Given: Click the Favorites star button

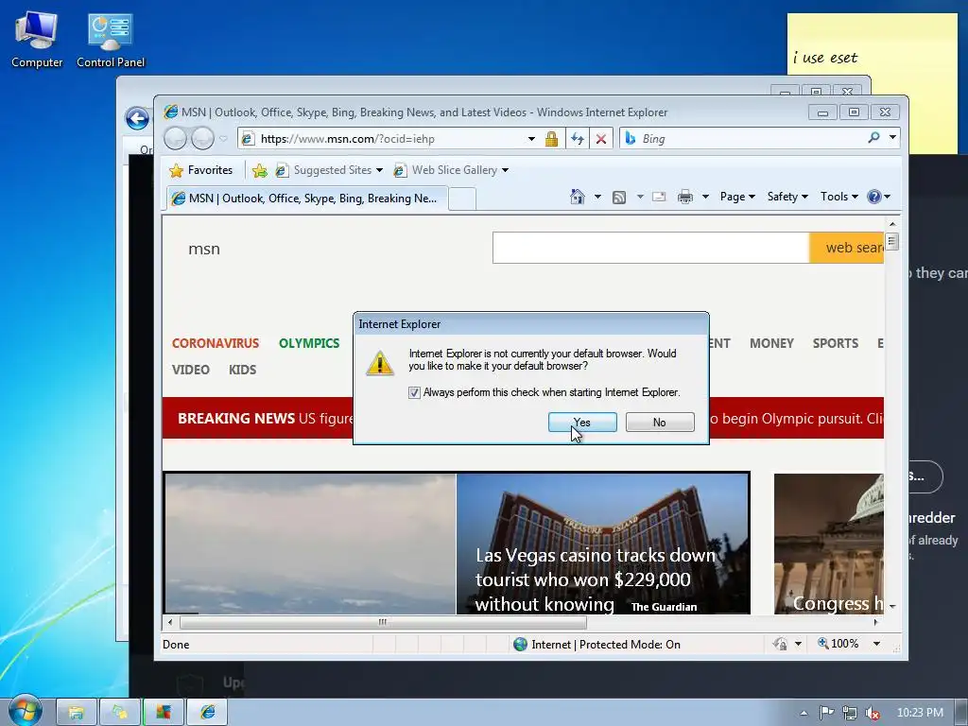Looking at the screenshot, I should click(x=201, y=170).
